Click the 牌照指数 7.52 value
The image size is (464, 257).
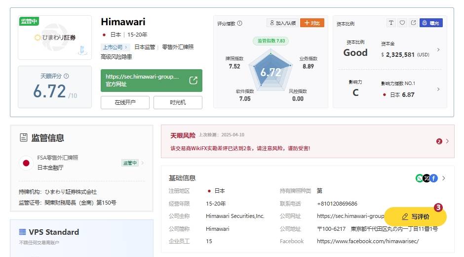click(234, 66)
